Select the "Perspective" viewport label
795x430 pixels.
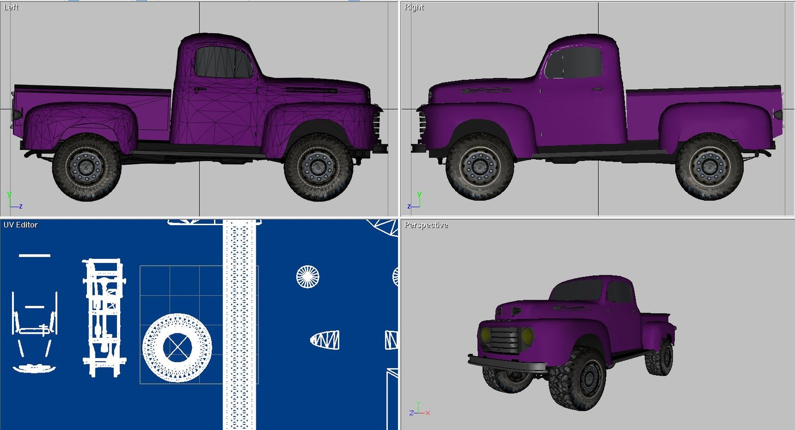coord(426,225)
